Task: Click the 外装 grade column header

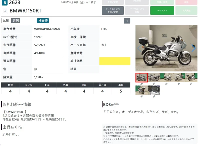Action: point(66,85)
